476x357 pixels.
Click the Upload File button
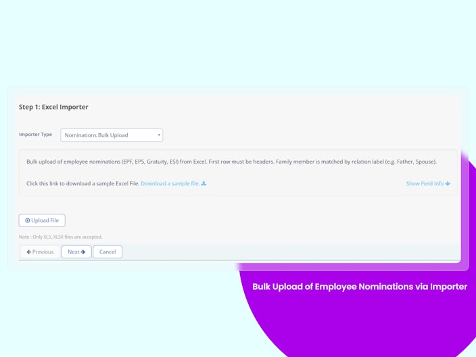tap(42, 220)
